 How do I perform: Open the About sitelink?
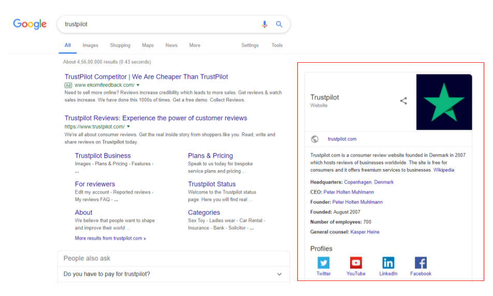point(84,212)
